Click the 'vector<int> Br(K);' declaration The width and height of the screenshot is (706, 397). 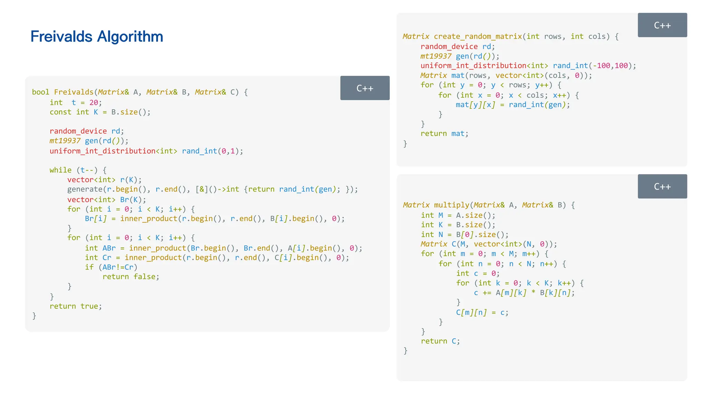[x=107, y=200]
